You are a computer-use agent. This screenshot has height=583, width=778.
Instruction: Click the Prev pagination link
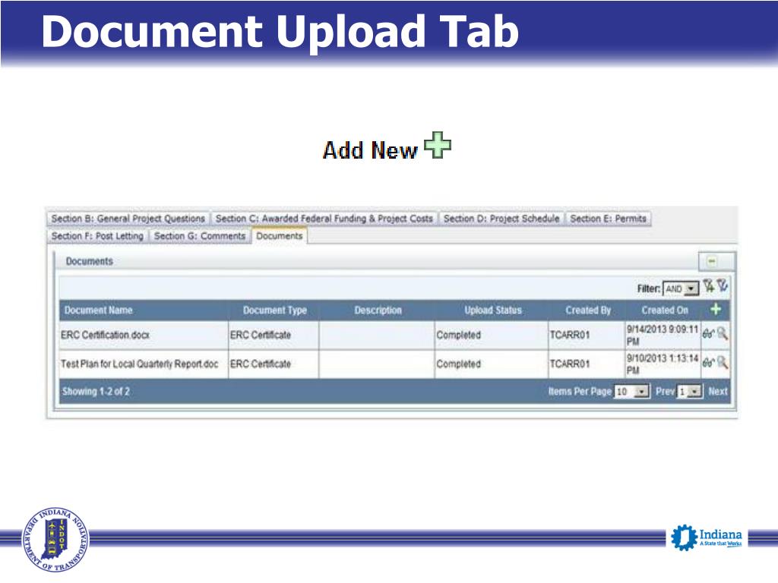point(665,392)
